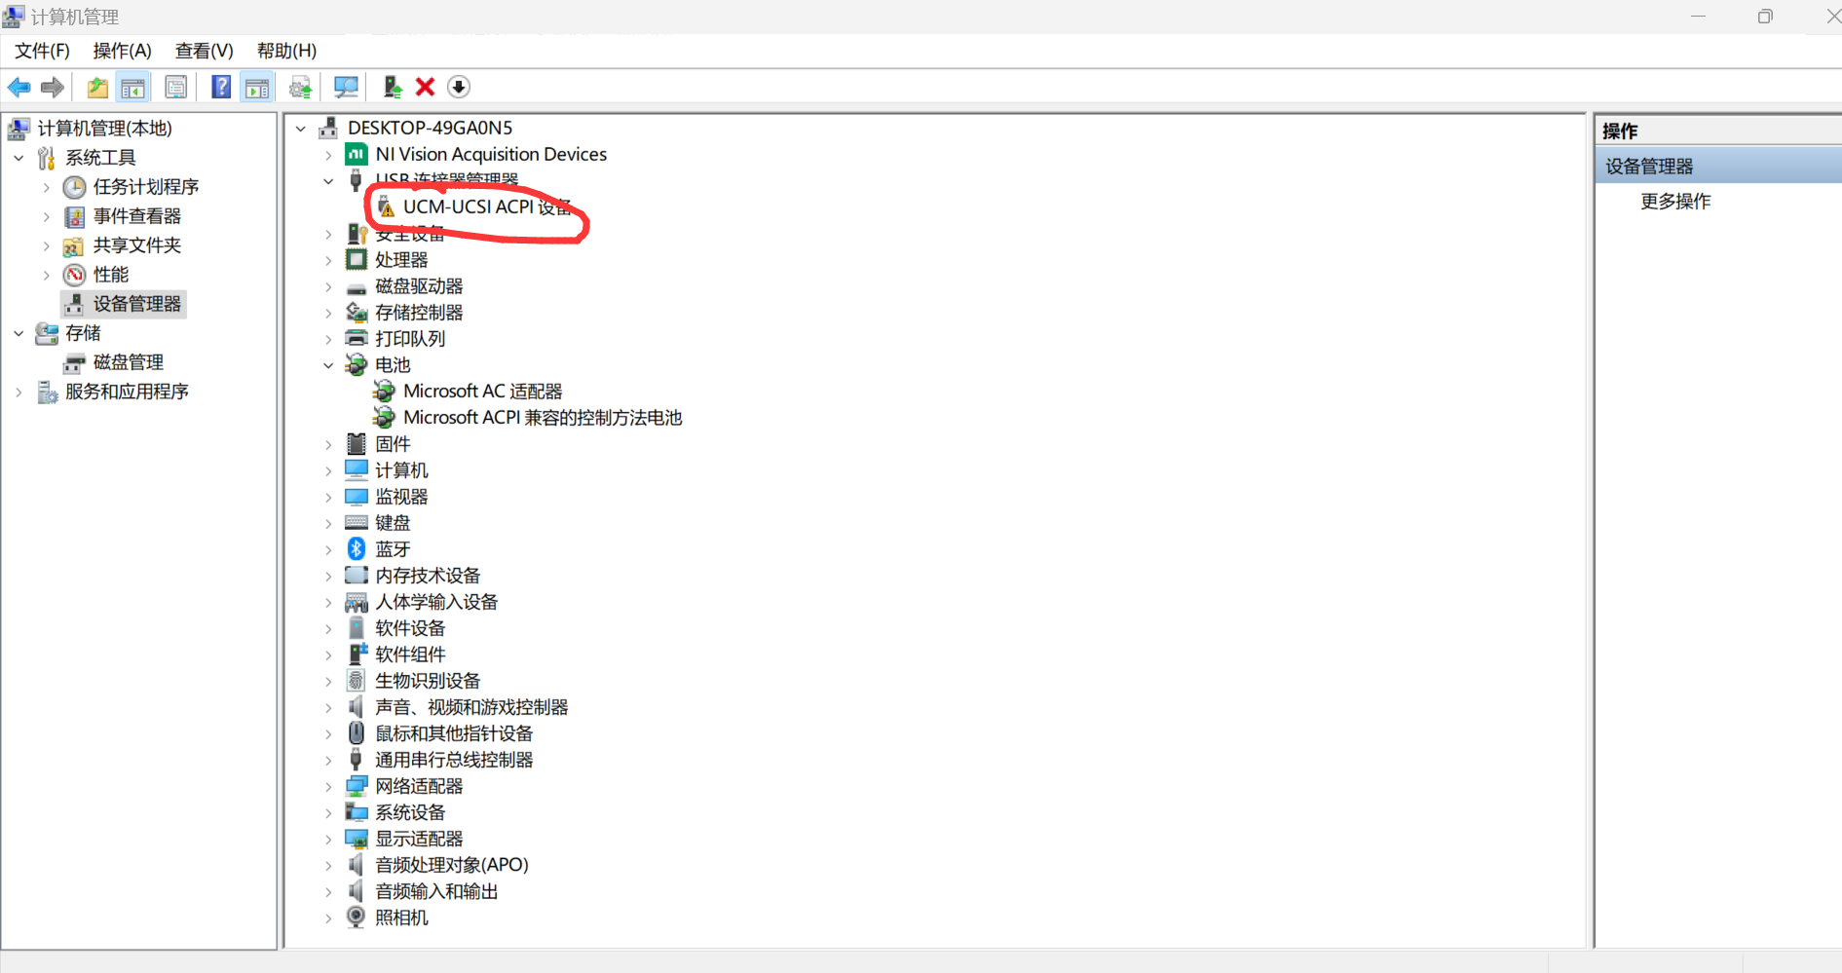Click the update driver icon with green arrow
Image resolution: width=1842 pixels, height=973 pixels.
coord(393,88)
